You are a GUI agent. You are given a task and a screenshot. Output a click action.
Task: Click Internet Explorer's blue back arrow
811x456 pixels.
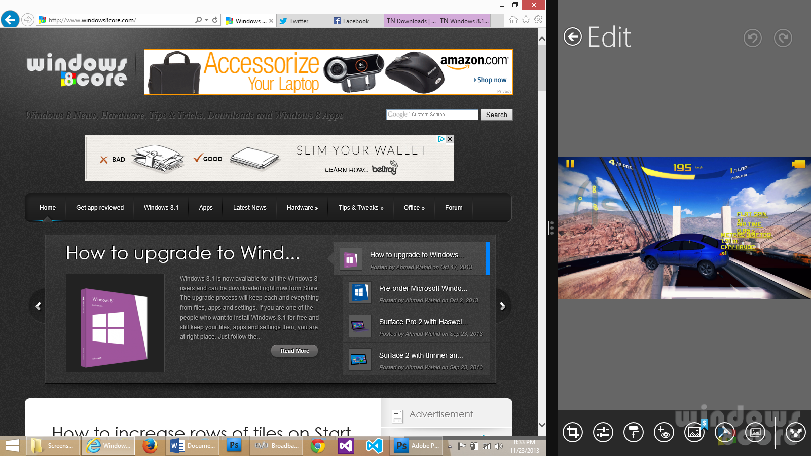click(x=10, y=20)
